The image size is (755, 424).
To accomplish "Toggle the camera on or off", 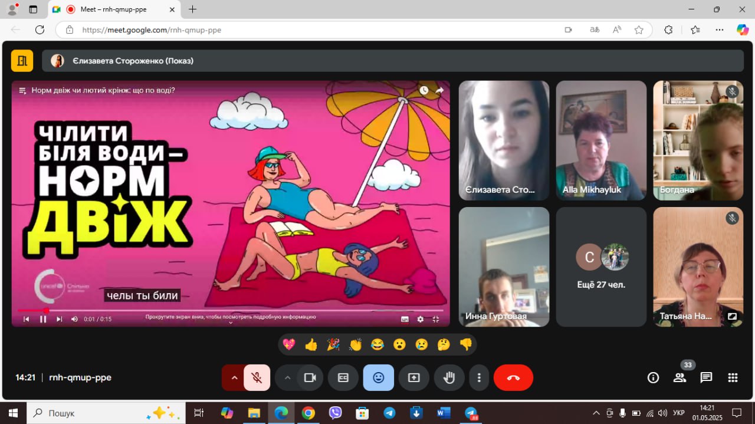I will [310, 377].
